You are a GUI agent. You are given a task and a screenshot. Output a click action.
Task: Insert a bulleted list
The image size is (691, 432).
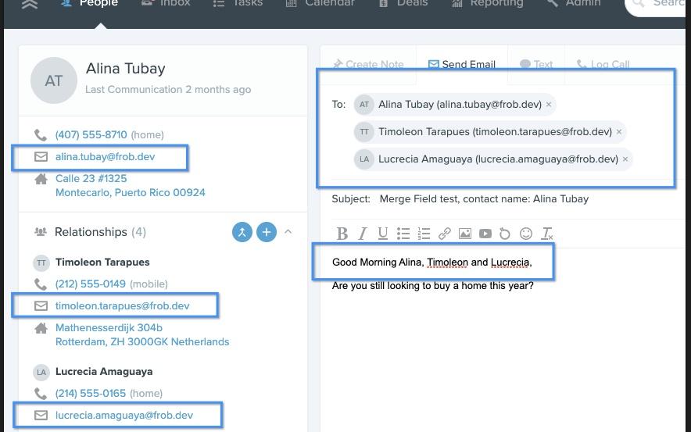pyautogui.click(x=403, y=234)
